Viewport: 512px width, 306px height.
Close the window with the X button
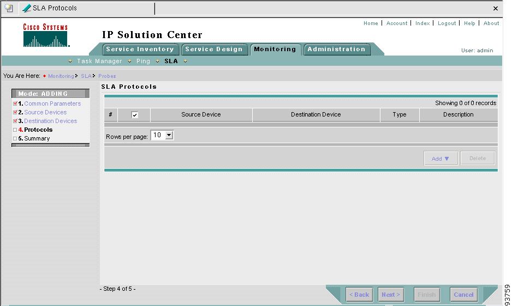(x=495, y=9)
